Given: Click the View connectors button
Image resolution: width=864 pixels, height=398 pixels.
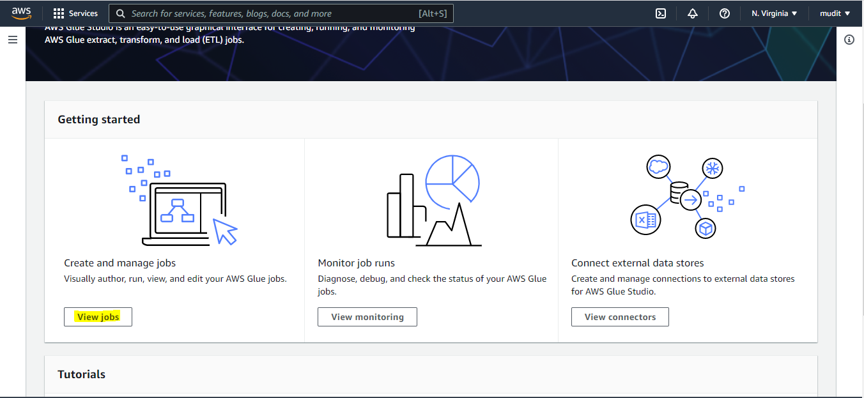Looking at the screenshot, I should (620, 317).
